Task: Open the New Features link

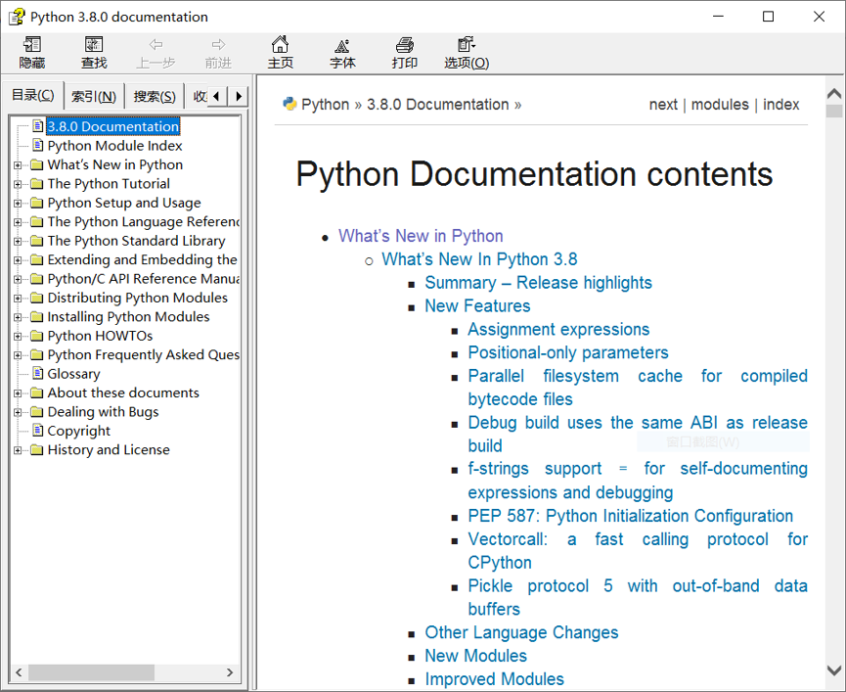Action: [x=477, y=305]
